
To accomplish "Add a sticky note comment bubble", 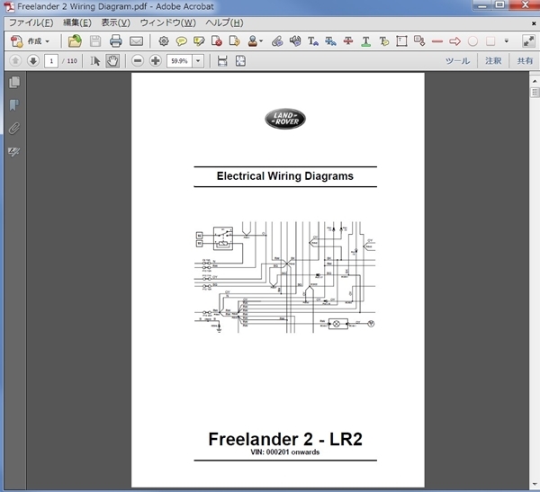I will [x=181, y=41].
